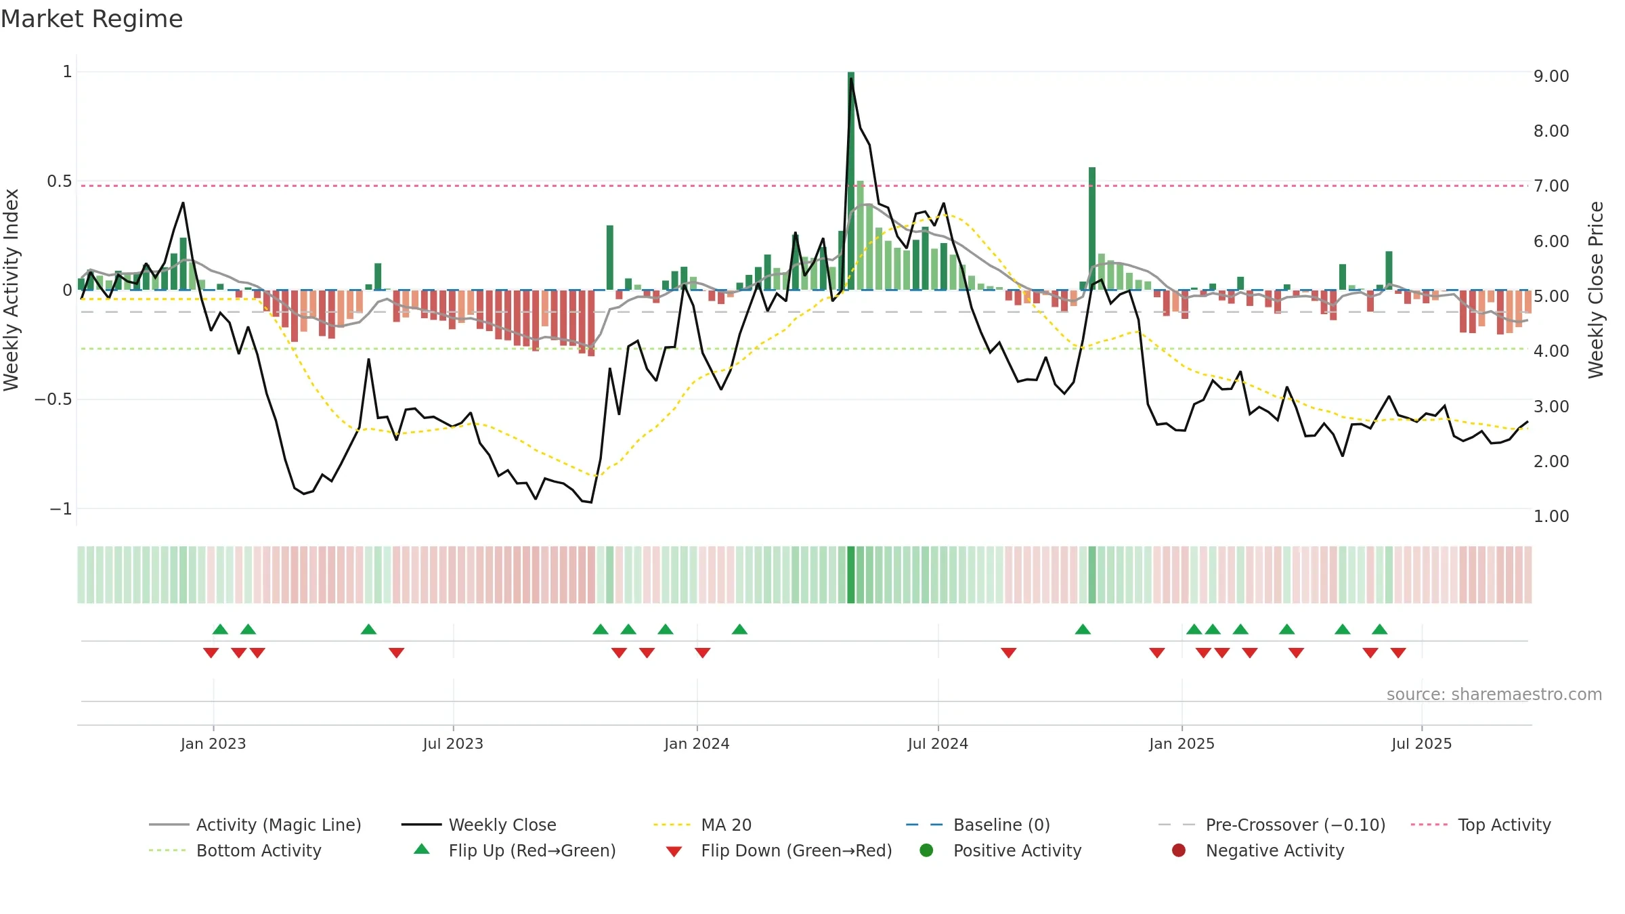Click the 4.00 price axis tick

coord(1551,351)
